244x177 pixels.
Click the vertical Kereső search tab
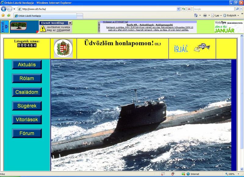coord(4,27)
